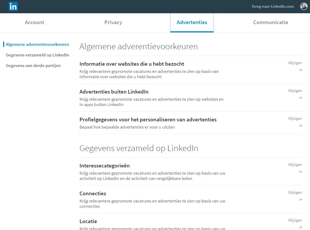Switch to the Account tab
The width and height of the screenshot is (310, 230).
point(34,23)
